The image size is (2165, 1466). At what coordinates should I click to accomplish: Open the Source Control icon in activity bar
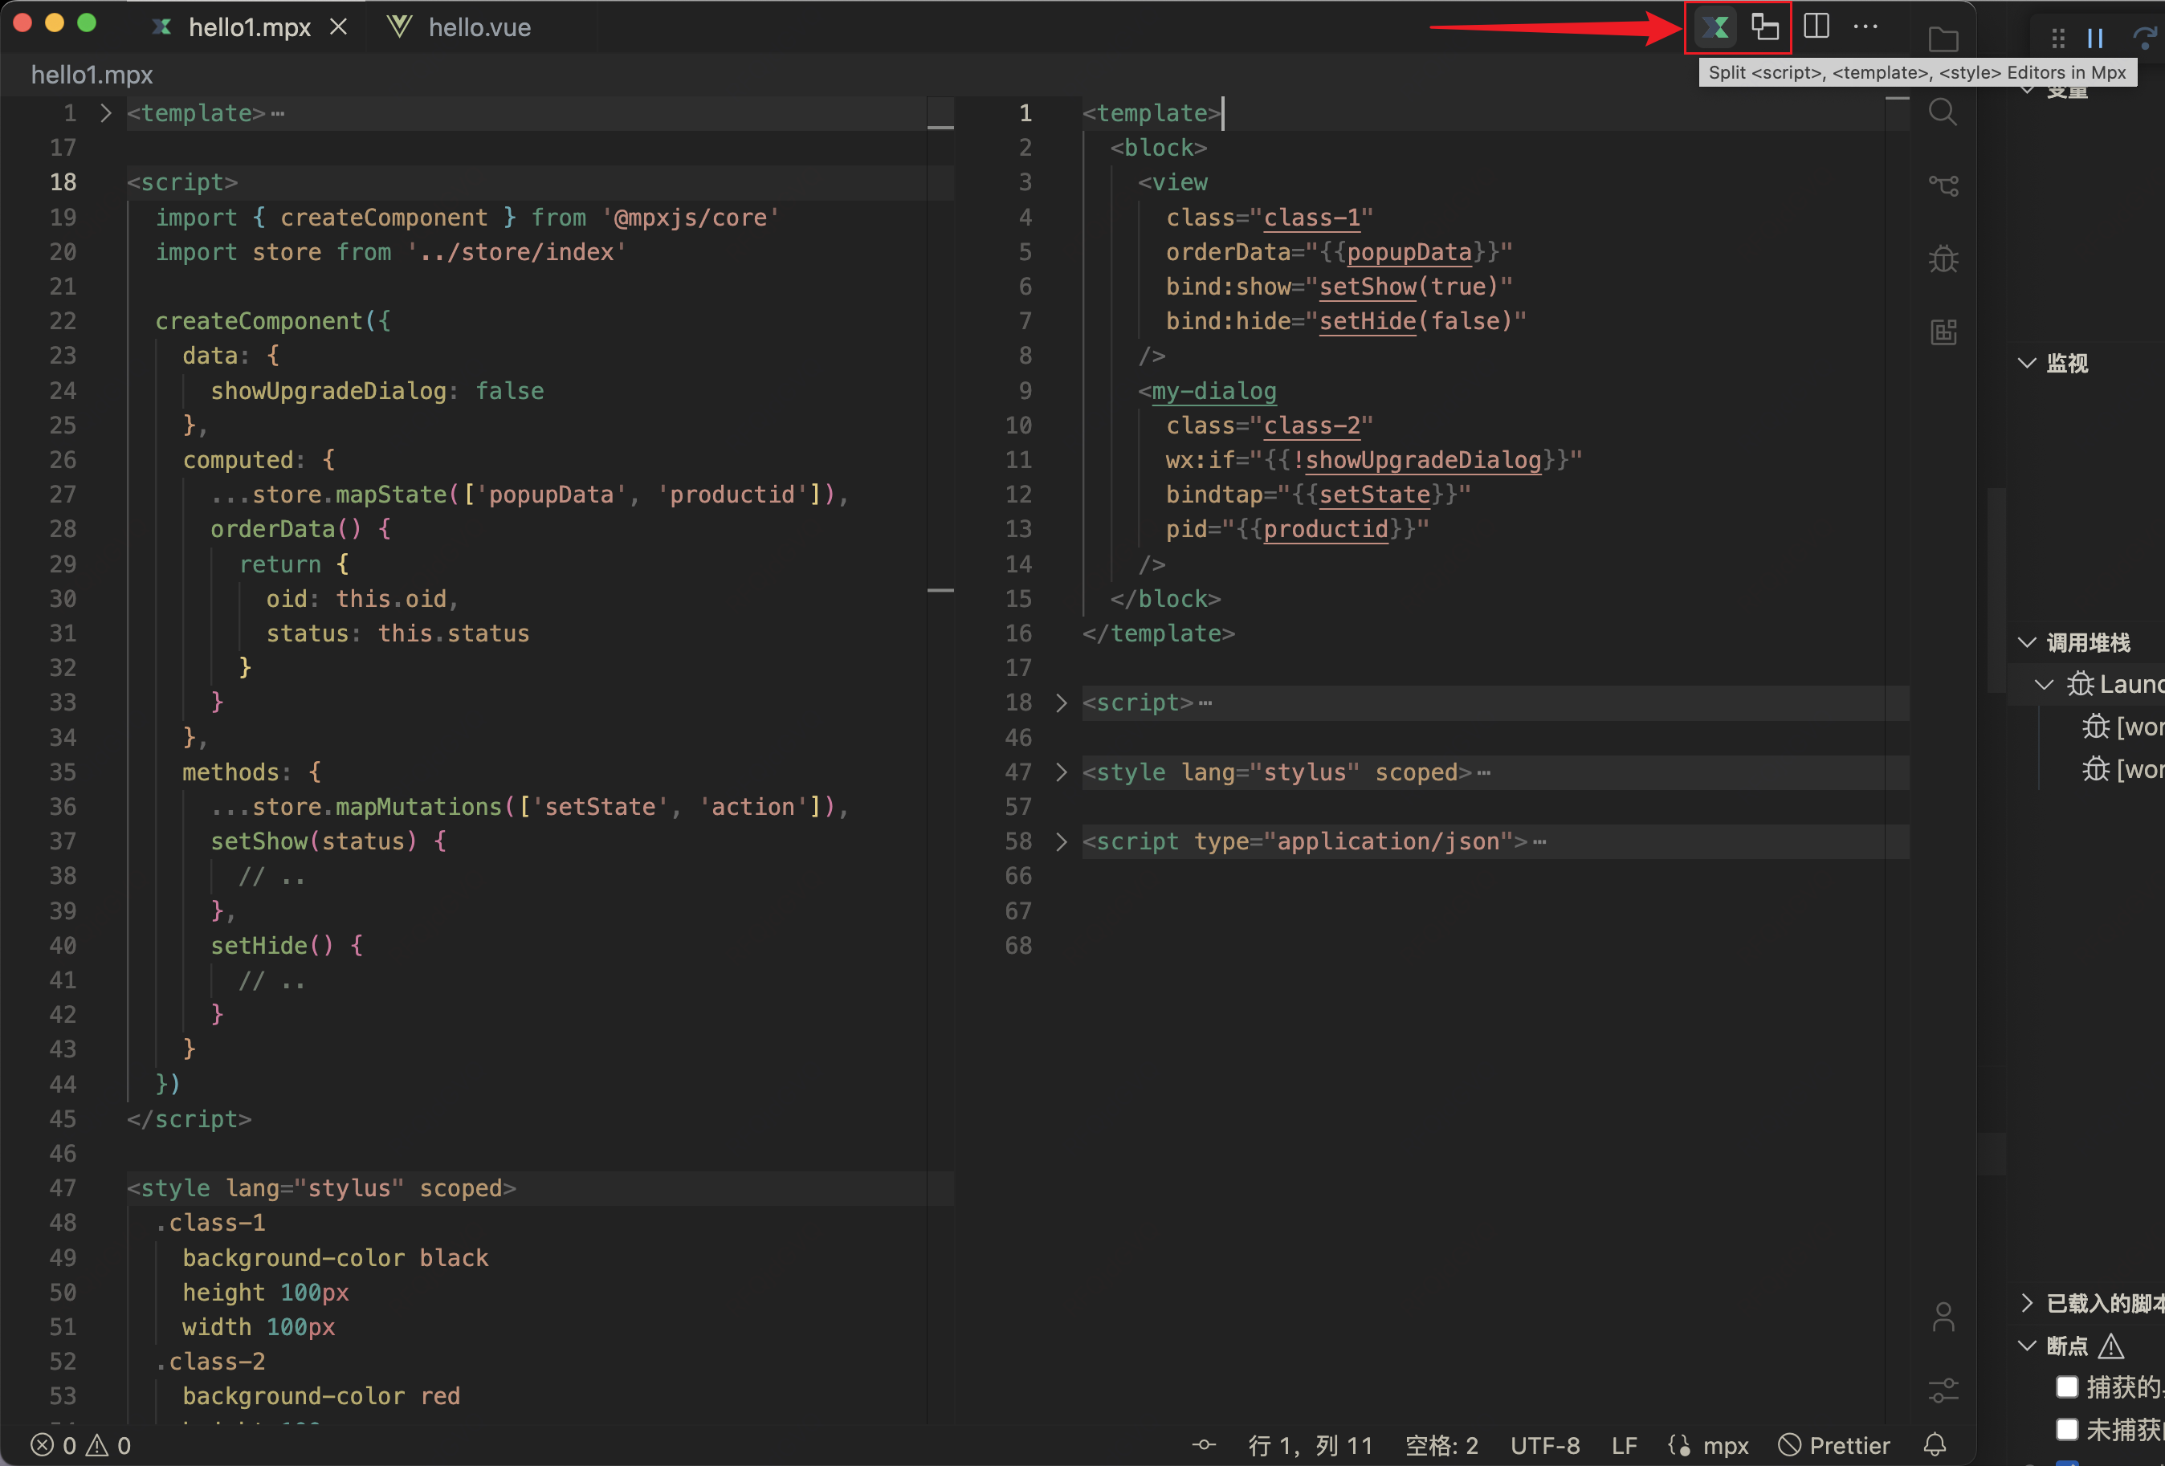pos(1943,185)
